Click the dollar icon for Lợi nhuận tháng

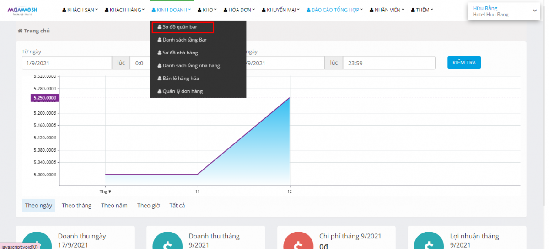pos(429,241)
